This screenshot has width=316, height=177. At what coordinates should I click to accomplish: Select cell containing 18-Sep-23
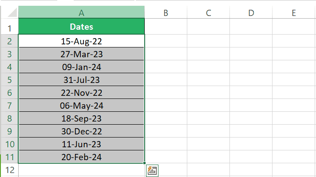[81, 118]
